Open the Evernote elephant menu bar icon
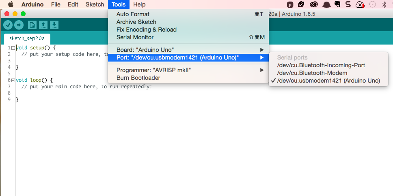Image resolution: width=393 pixels, height=196 pixels. pos(337,4)
